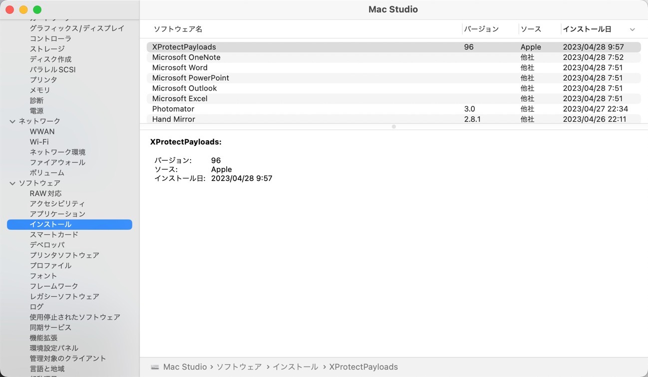This screenshot has height=377, width=648.
Task: Select コントローラ in sidebar
Action: [x=50, y=38]
